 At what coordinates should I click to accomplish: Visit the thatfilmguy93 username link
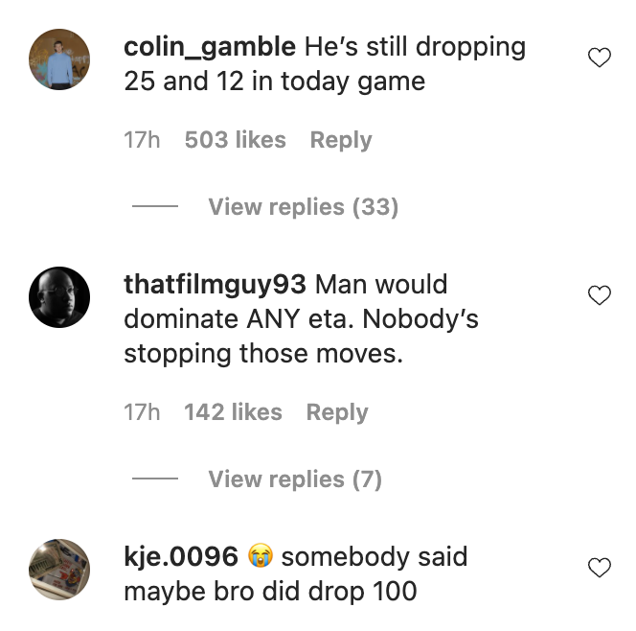[216, 285]
